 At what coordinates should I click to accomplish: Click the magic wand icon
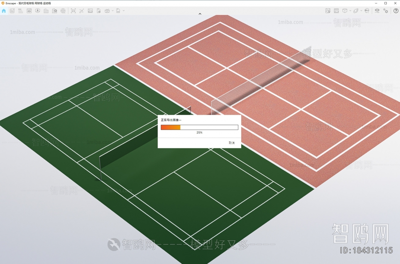tap(81, 11)
